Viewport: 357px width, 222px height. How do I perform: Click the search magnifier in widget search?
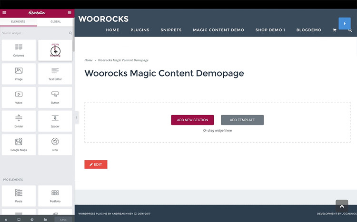coord(70,33)
